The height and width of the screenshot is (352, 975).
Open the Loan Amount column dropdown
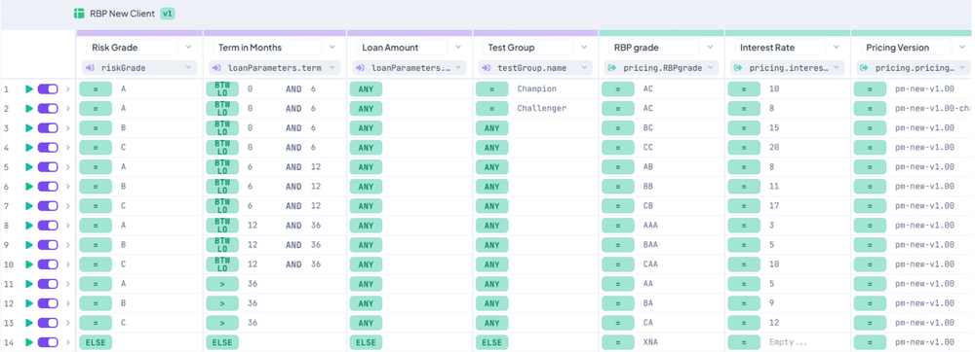point(458,47)
